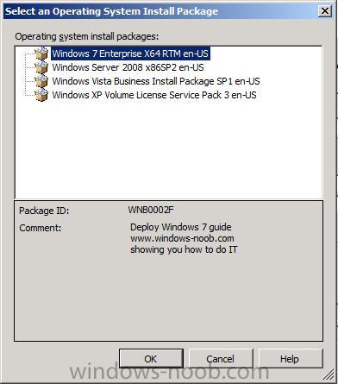
Task: Open the Help button
Action: (291, 358)
